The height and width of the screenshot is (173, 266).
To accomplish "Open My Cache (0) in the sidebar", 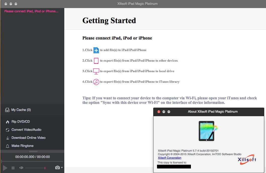I will pos(32,110).
